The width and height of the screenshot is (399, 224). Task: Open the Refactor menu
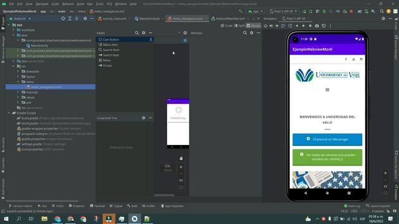68,4
